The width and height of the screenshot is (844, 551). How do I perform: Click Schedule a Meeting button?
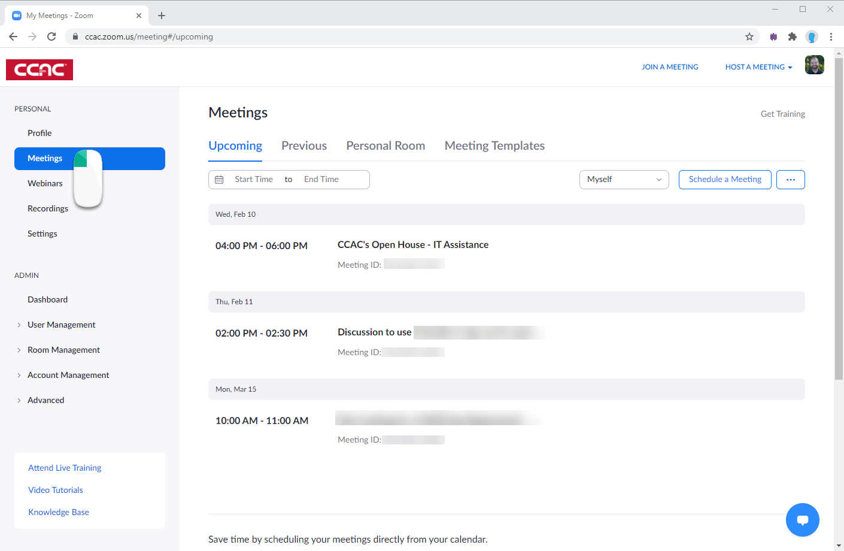pos(725,180)
